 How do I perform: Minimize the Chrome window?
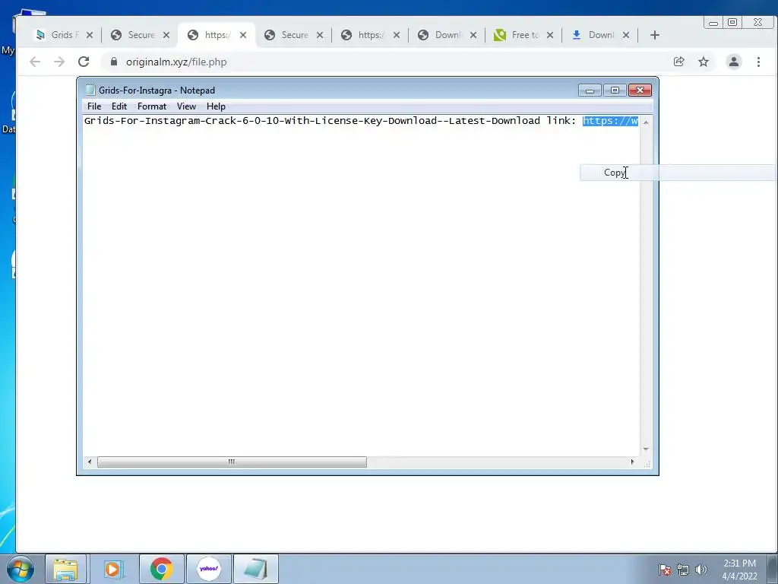pyautogui.click(x=713, y=22)
